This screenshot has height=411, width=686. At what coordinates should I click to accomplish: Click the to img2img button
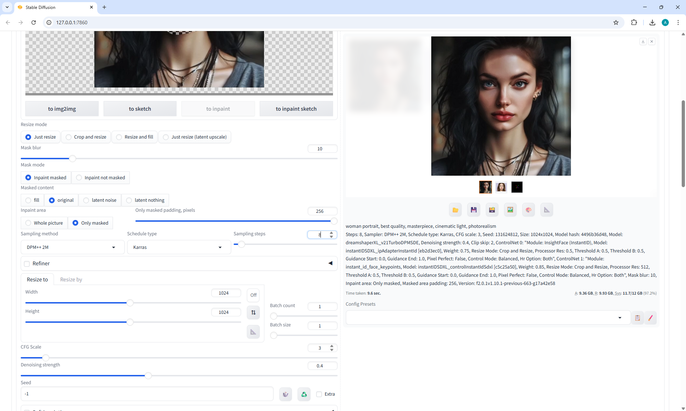coord(62,109)
